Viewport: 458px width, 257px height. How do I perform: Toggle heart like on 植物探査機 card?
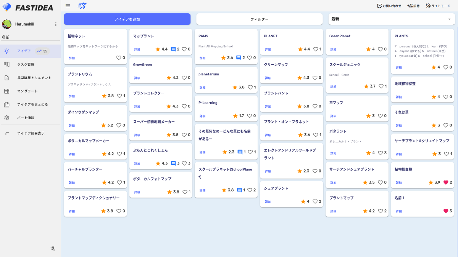445,182
